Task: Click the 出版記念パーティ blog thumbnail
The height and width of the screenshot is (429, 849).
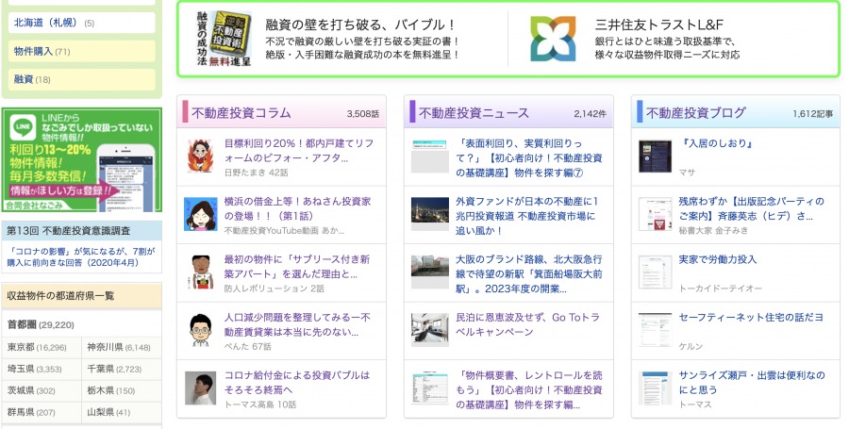Action: [x=656, y=214]
